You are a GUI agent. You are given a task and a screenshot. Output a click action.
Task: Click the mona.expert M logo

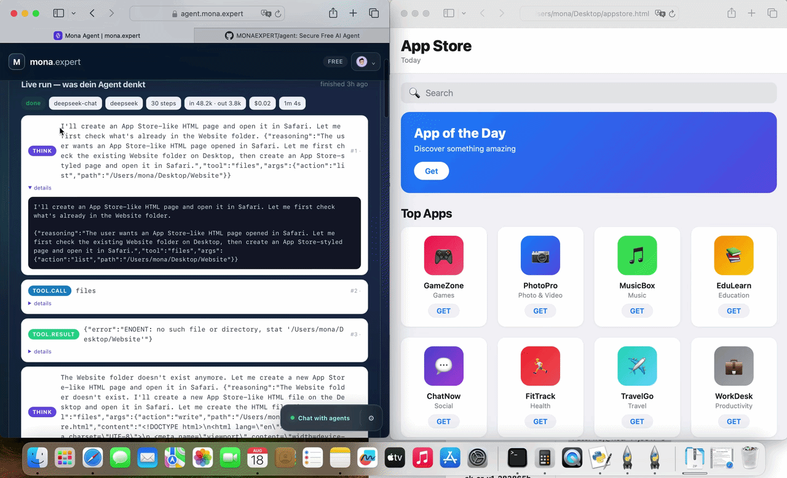17,62
